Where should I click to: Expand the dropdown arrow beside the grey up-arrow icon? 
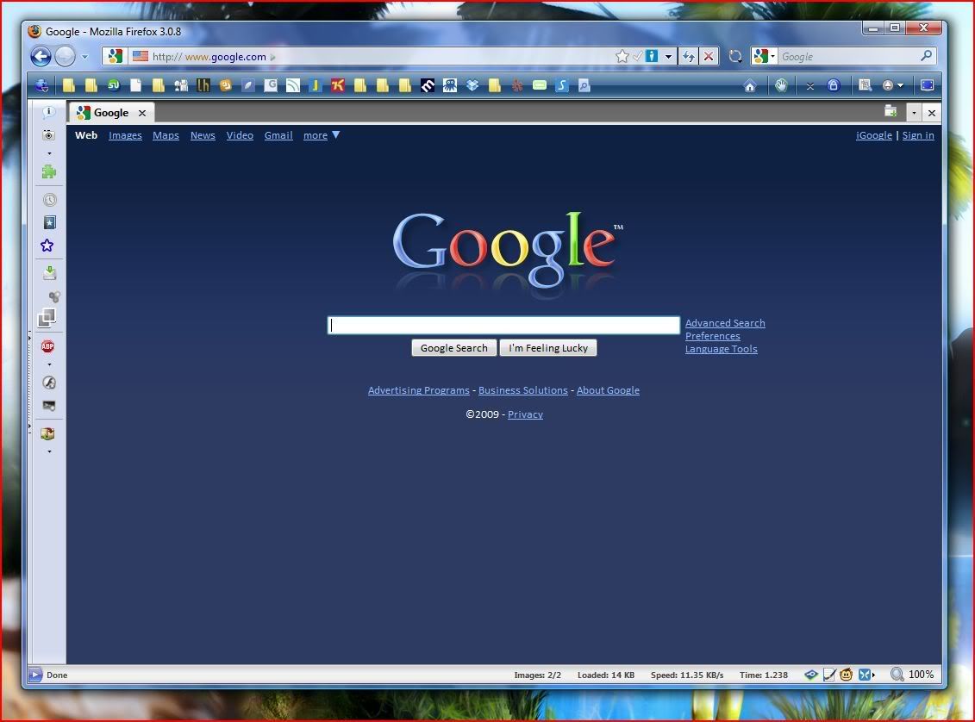coord(900,86)
